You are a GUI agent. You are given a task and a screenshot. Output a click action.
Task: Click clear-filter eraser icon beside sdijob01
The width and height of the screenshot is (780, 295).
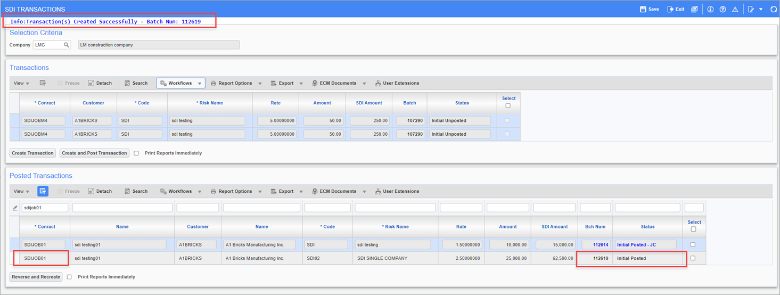(x=15, y=208)
